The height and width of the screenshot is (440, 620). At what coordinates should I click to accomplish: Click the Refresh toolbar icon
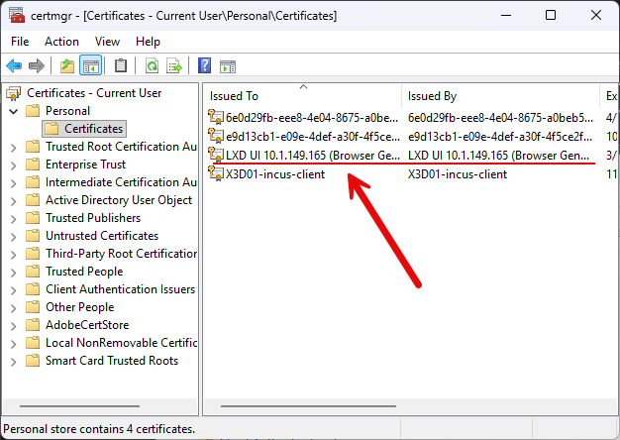point(152,65)
